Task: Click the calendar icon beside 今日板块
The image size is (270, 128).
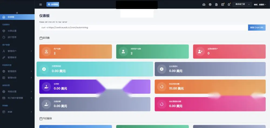Action: [x=41, y=119]
